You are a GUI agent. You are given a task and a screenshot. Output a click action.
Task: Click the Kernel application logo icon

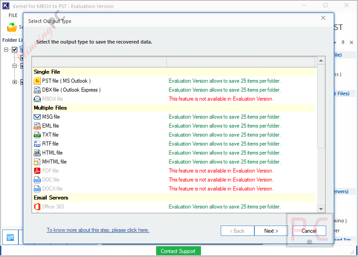(6, 6)
